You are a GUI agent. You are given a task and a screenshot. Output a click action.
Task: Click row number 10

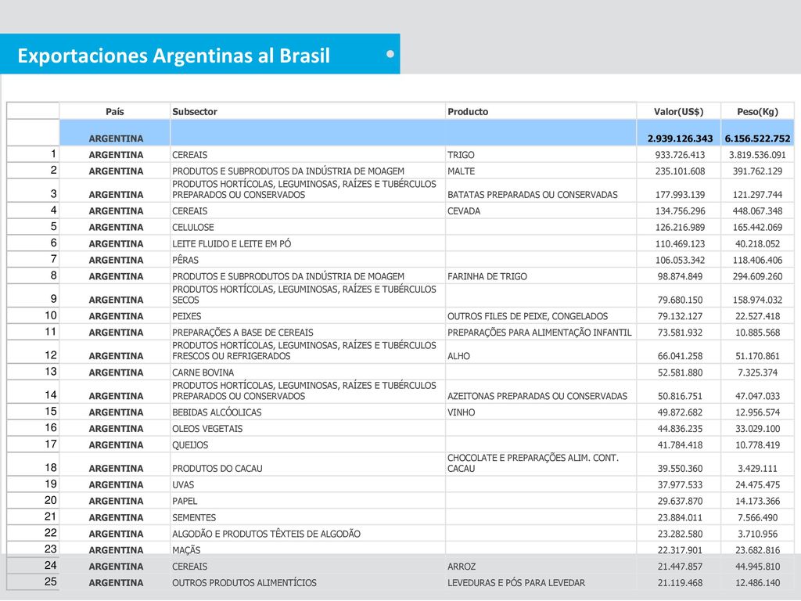pyautogui.click(x=51, y=315)
